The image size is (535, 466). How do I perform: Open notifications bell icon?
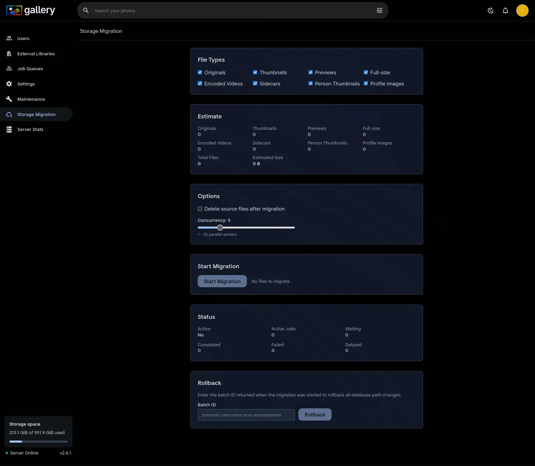pos(506,11)
